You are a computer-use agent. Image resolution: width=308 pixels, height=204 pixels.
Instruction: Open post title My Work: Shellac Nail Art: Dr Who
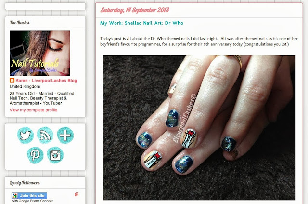click(141, 23)
